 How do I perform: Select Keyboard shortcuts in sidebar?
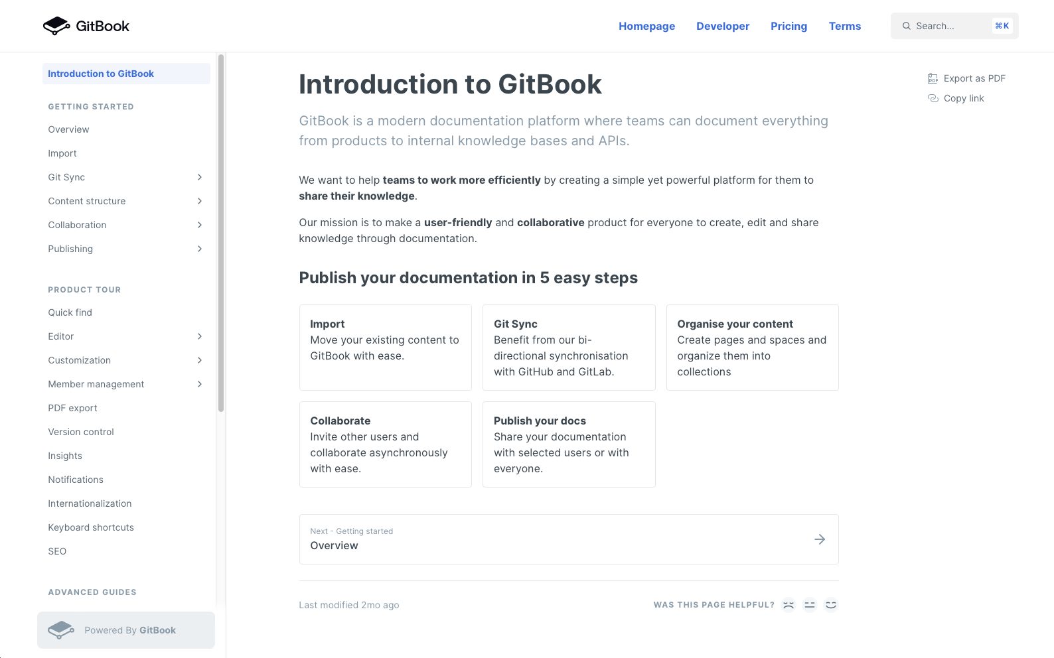(91, 527)
